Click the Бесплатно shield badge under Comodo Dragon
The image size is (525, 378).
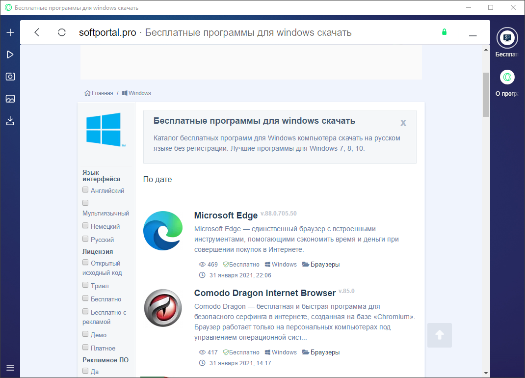point(241,352)
